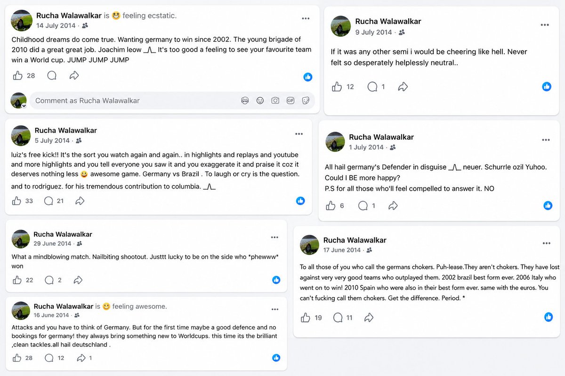The width and height of the screenshot is (565, 376).
Task: Open profile picture on 1 July post
Action: 335,141
